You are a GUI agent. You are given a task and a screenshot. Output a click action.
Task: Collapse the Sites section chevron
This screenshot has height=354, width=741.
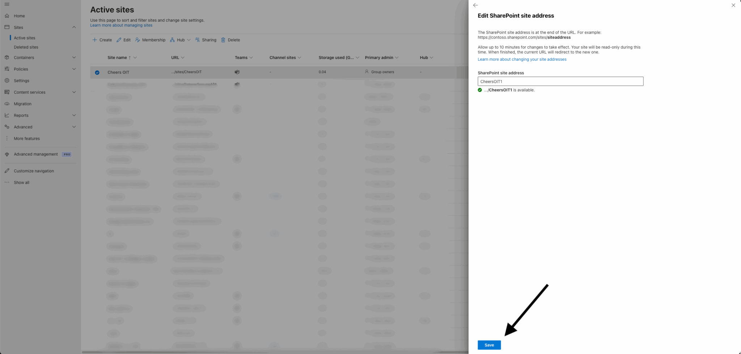[x=74, y=27]
